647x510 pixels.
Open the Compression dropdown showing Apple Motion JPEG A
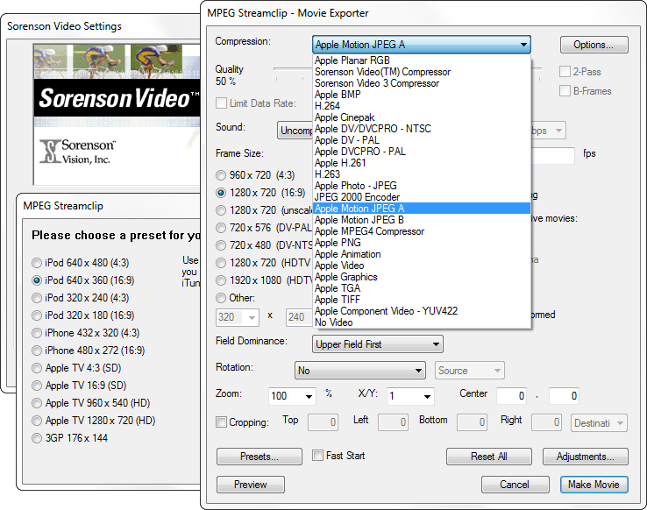click(422, 45)
